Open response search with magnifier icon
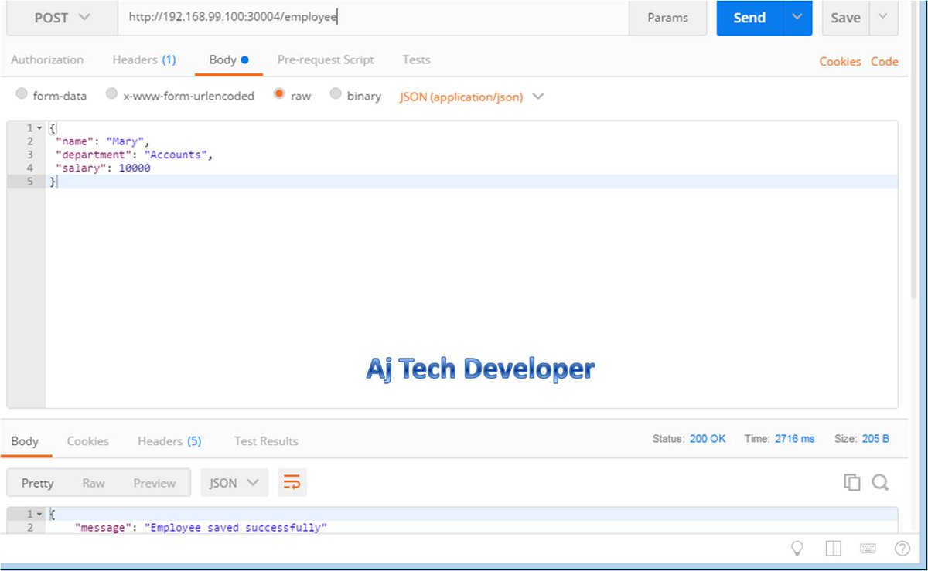 [881, 481]
